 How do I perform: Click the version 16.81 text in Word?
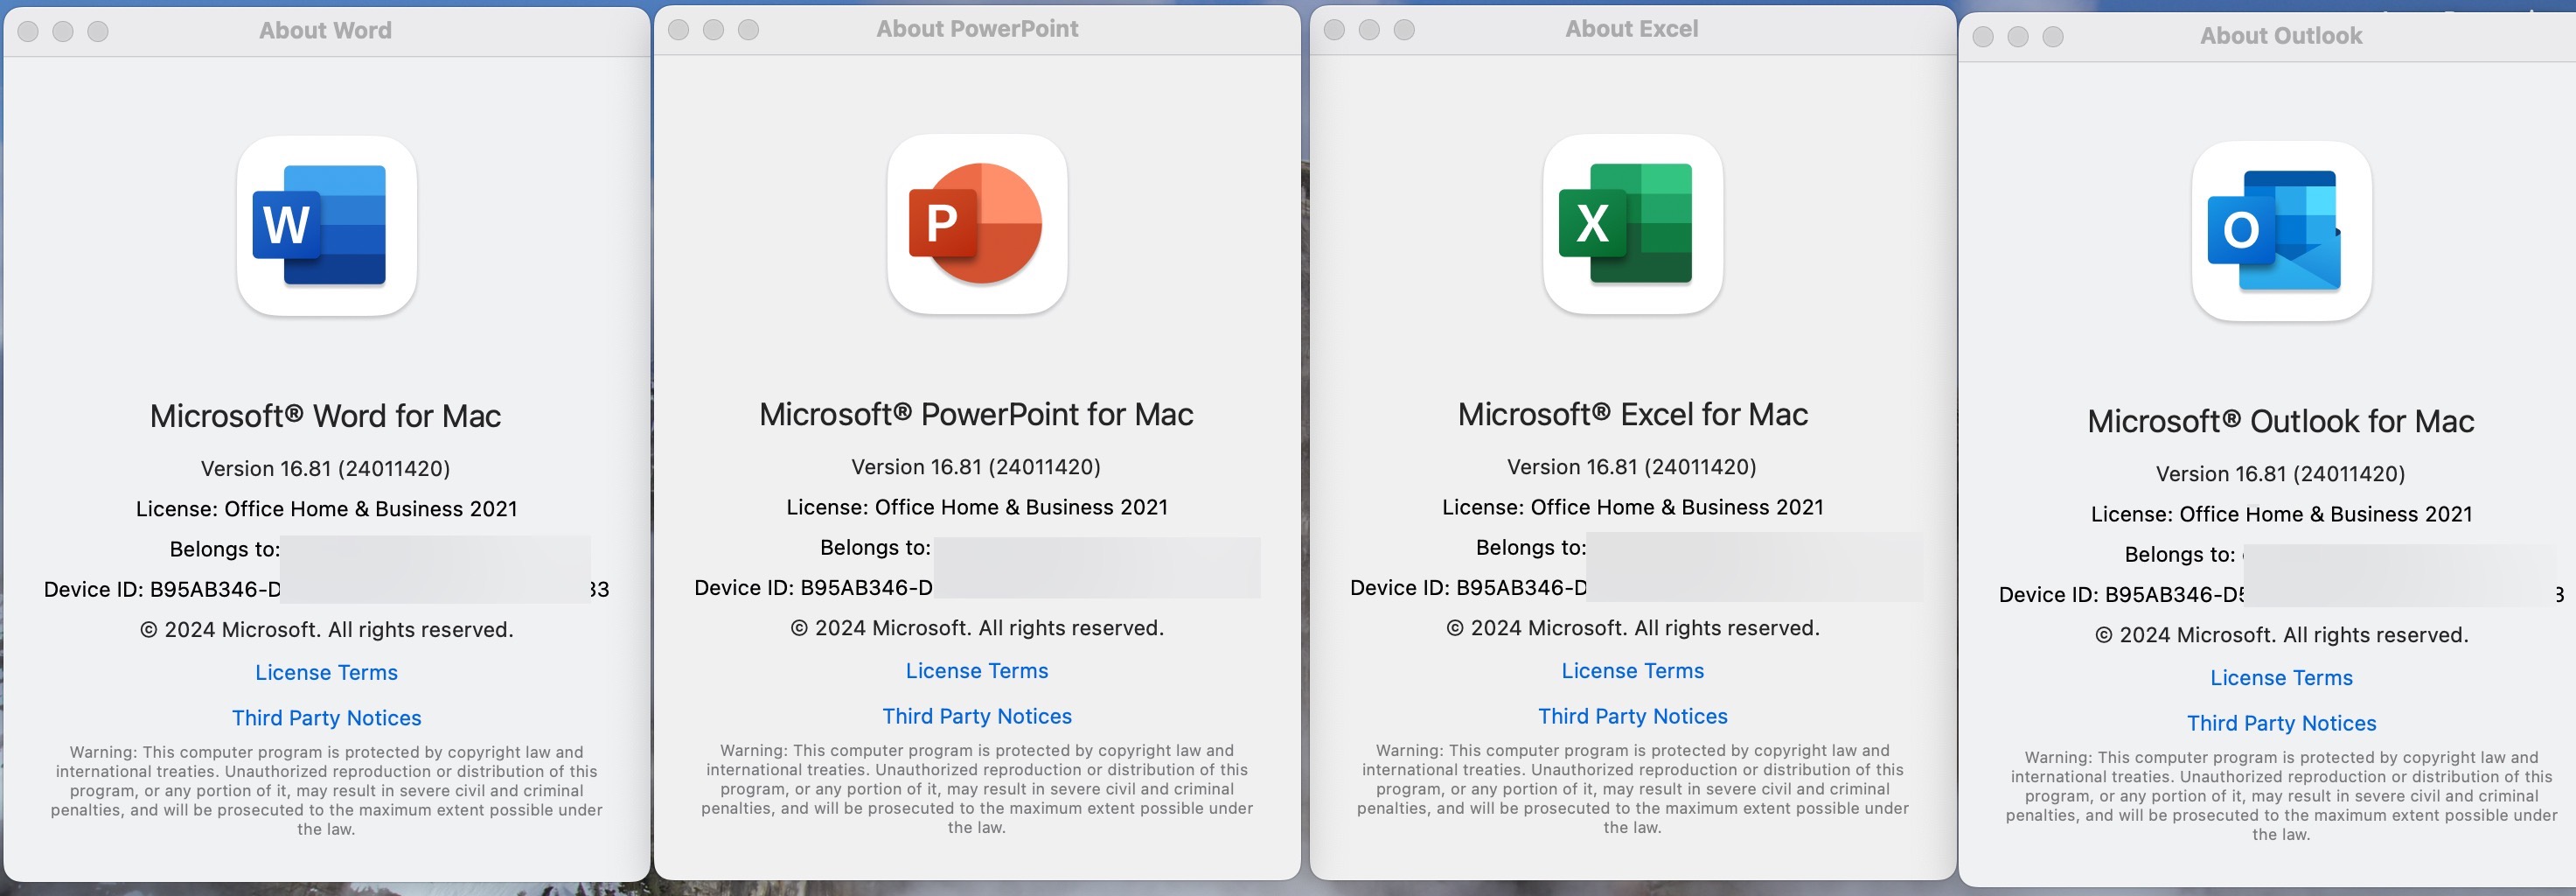[x=326, y=468]
